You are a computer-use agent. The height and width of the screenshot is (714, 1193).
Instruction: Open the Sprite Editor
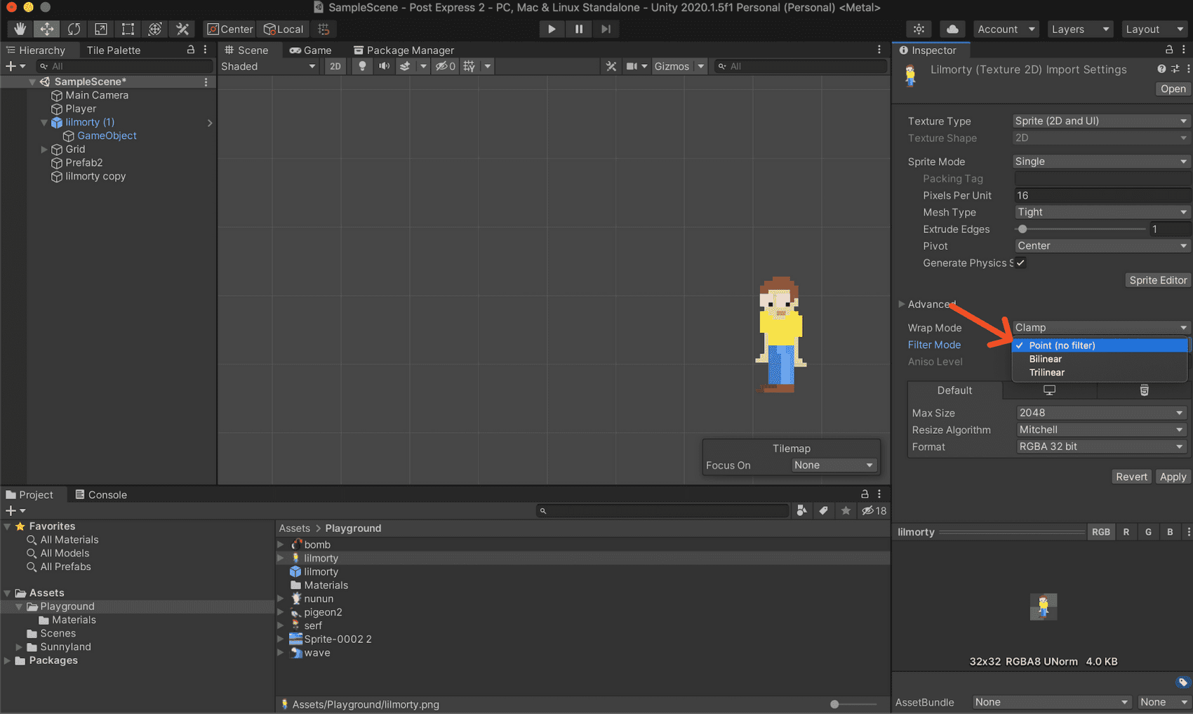click(x=1157, y=279)
